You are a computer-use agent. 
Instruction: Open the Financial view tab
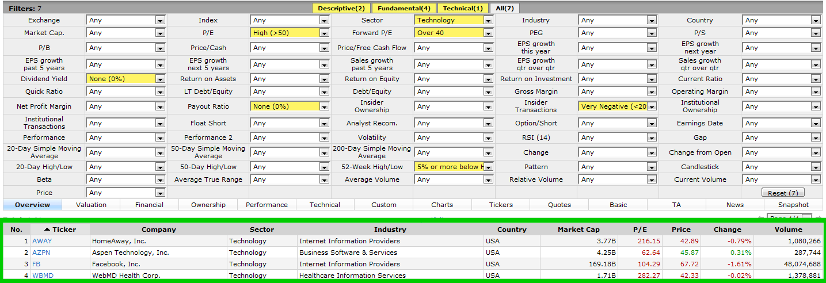[149, 205]
